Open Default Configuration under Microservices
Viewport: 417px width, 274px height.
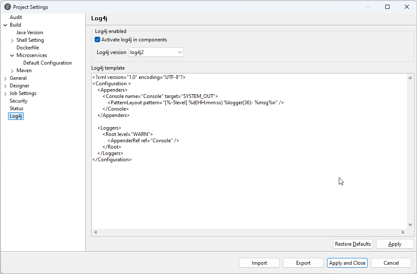[x=47, y=62]
